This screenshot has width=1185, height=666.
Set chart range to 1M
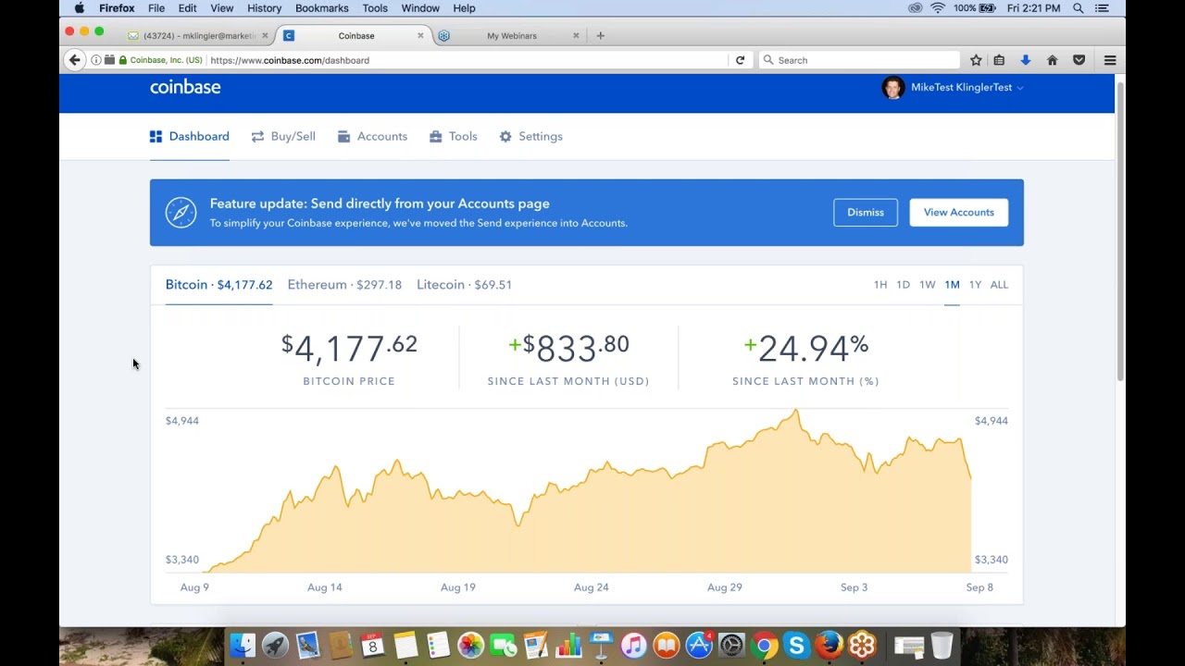[952, 285]
